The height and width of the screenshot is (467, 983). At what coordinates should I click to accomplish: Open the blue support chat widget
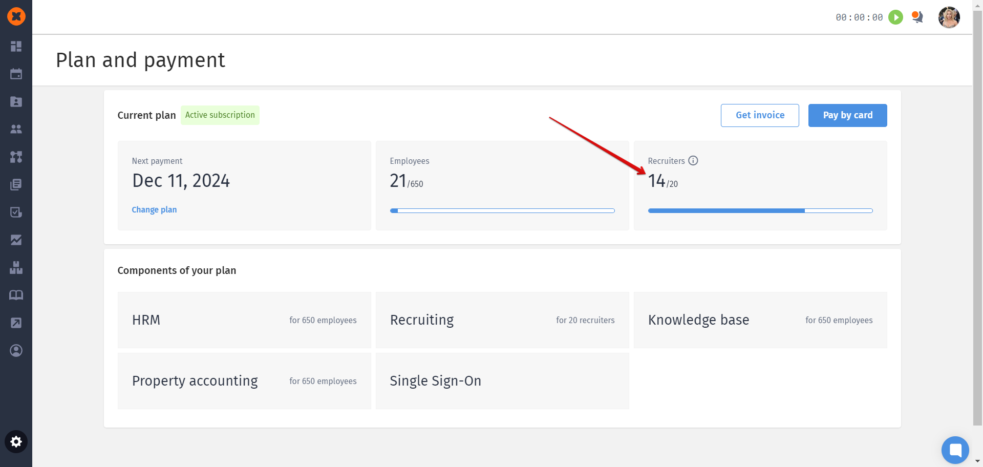tap(955, 450)
